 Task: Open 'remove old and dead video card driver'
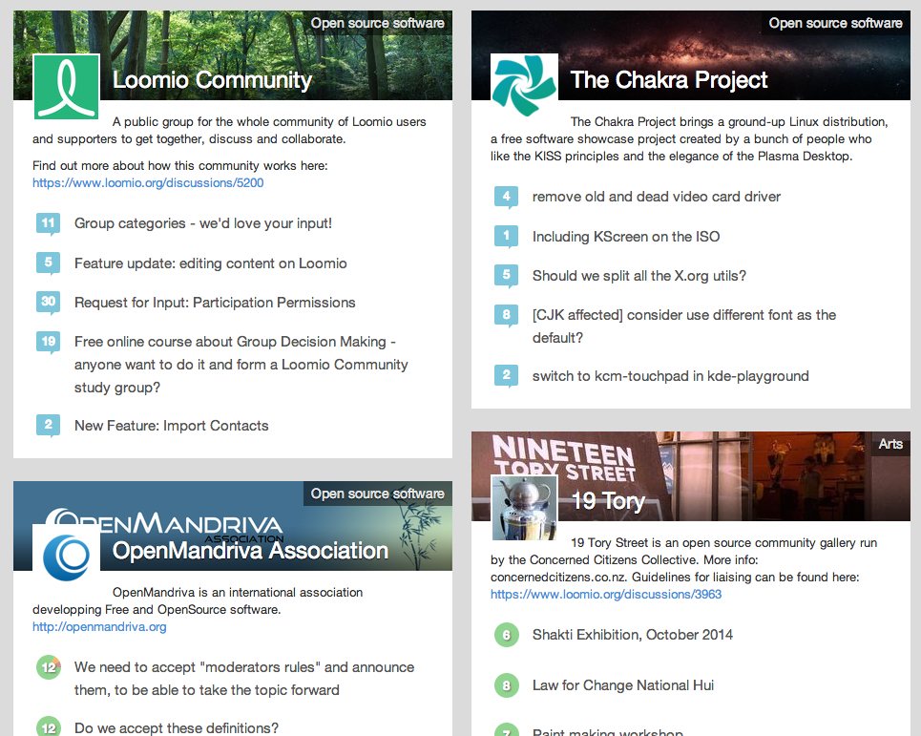[x=656, y=197]
